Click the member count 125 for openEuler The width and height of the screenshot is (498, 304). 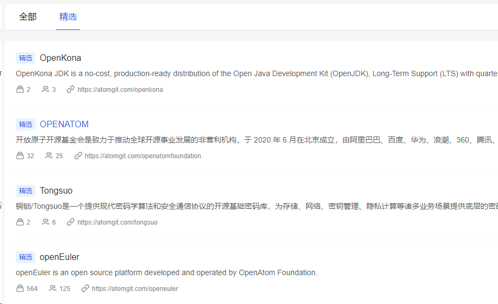coord(65,289)
